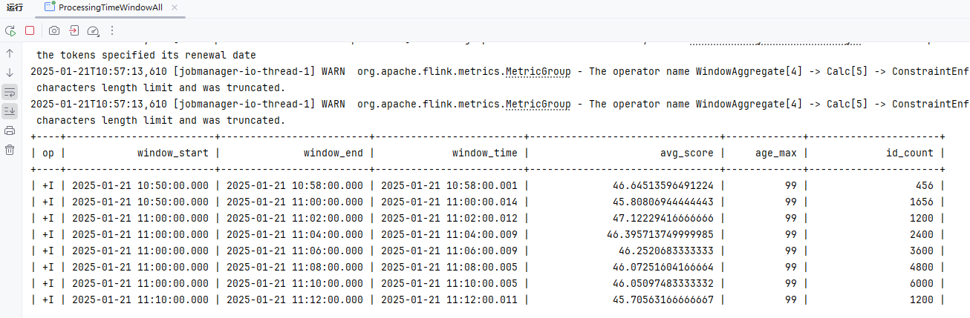Screen dimensions: 970x318
Task: Close the ProcessingTimeWindowAll tab
Action: (175, 7)
